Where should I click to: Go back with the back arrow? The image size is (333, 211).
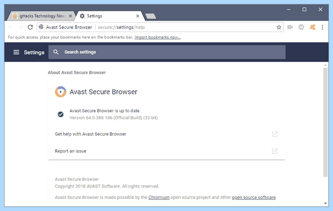[x=11, y=27]
